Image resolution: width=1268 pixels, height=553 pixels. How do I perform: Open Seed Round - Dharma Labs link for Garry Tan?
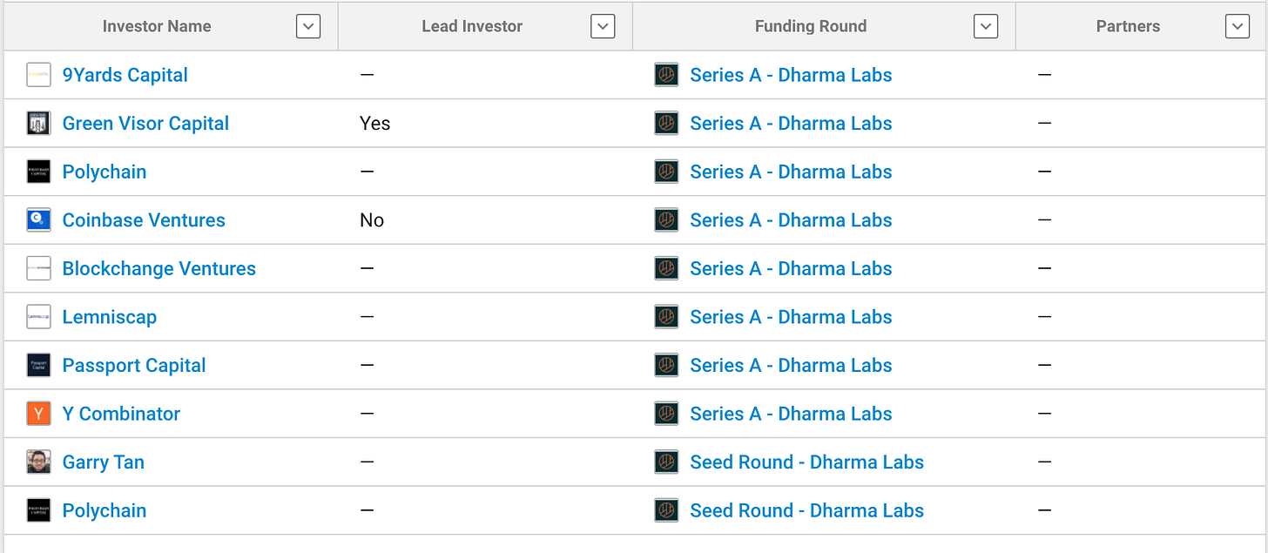806,462
